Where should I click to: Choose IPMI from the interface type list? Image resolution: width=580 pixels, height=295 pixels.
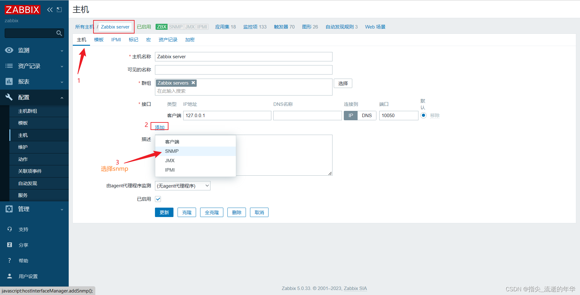click(195, 170)
